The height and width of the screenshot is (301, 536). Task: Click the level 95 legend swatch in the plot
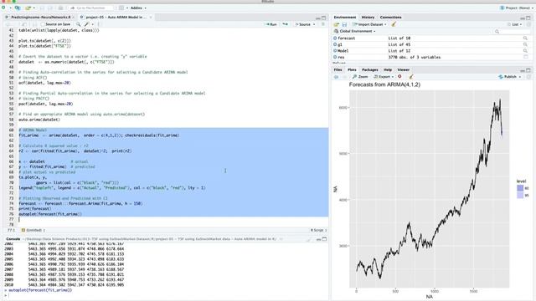tap(520, 195)
